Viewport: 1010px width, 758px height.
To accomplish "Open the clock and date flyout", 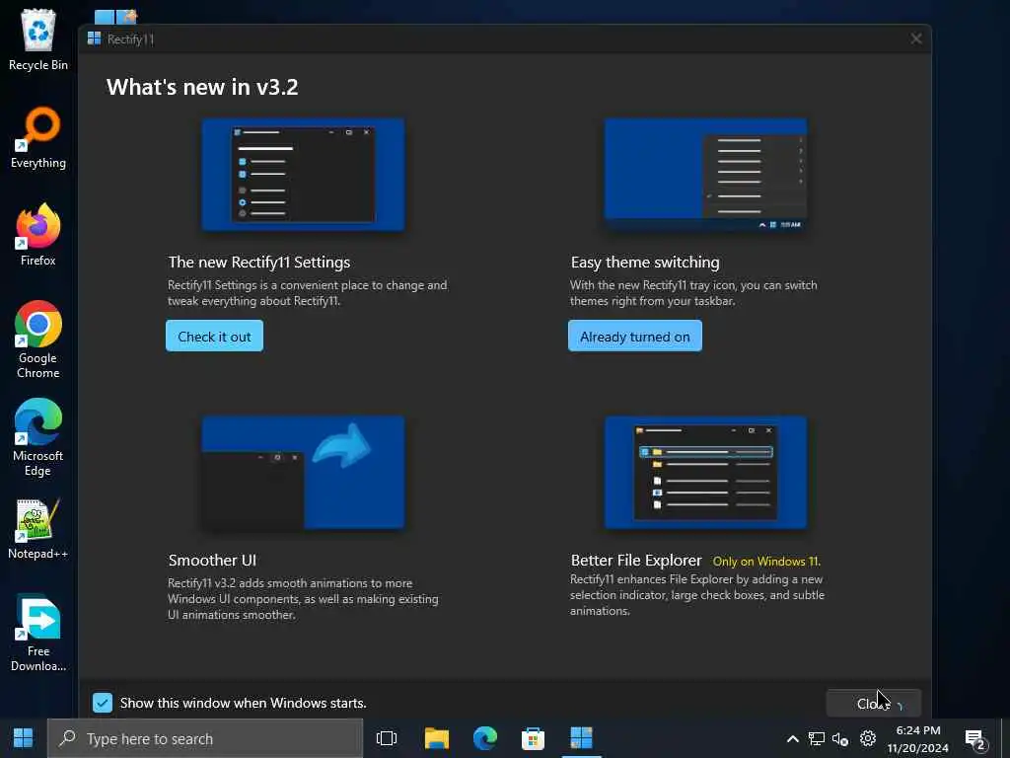I will coord(918,738).
